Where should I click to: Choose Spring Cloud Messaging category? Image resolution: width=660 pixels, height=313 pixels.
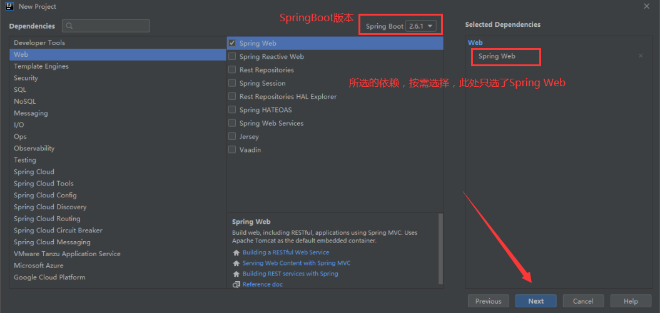118,242
